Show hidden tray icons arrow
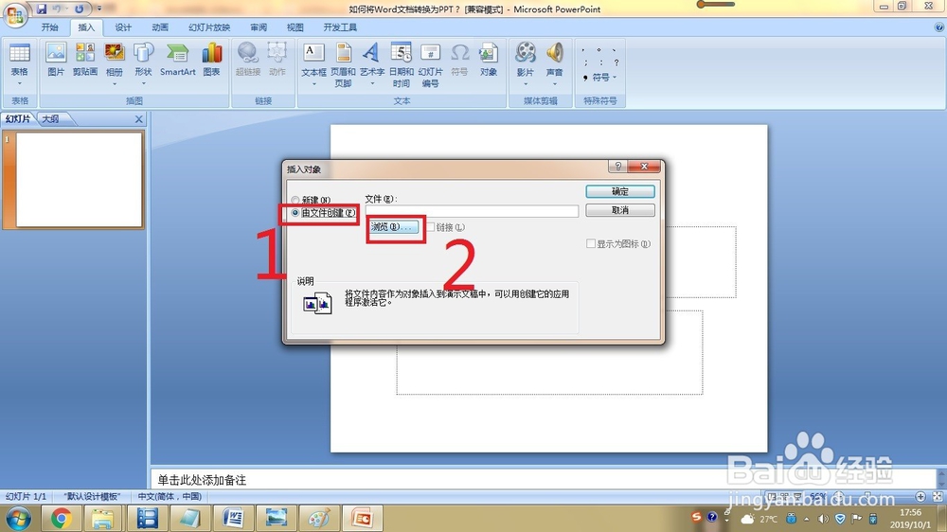 click(806, 519)
